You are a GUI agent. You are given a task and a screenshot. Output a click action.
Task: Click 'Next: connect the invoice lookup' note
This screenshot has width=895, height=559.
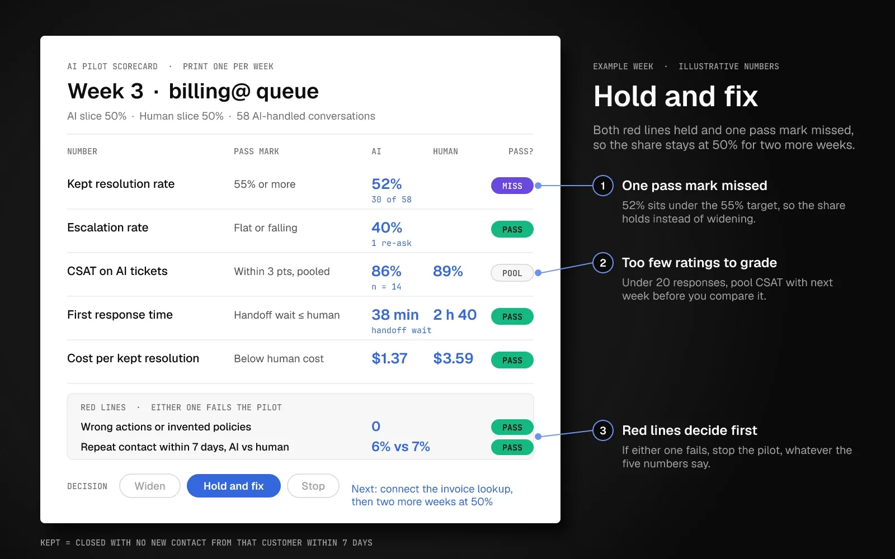coord(432,489)
